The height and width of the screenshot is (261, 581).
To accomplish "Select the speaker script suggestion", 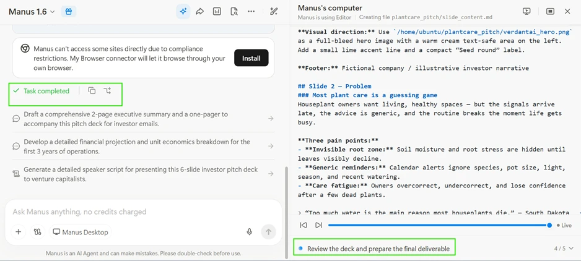I will point(144,174).
